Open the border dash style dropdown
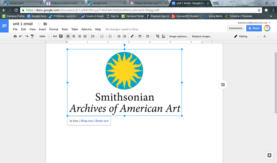This screenshot has width=277, height=163. click(149, 36)
